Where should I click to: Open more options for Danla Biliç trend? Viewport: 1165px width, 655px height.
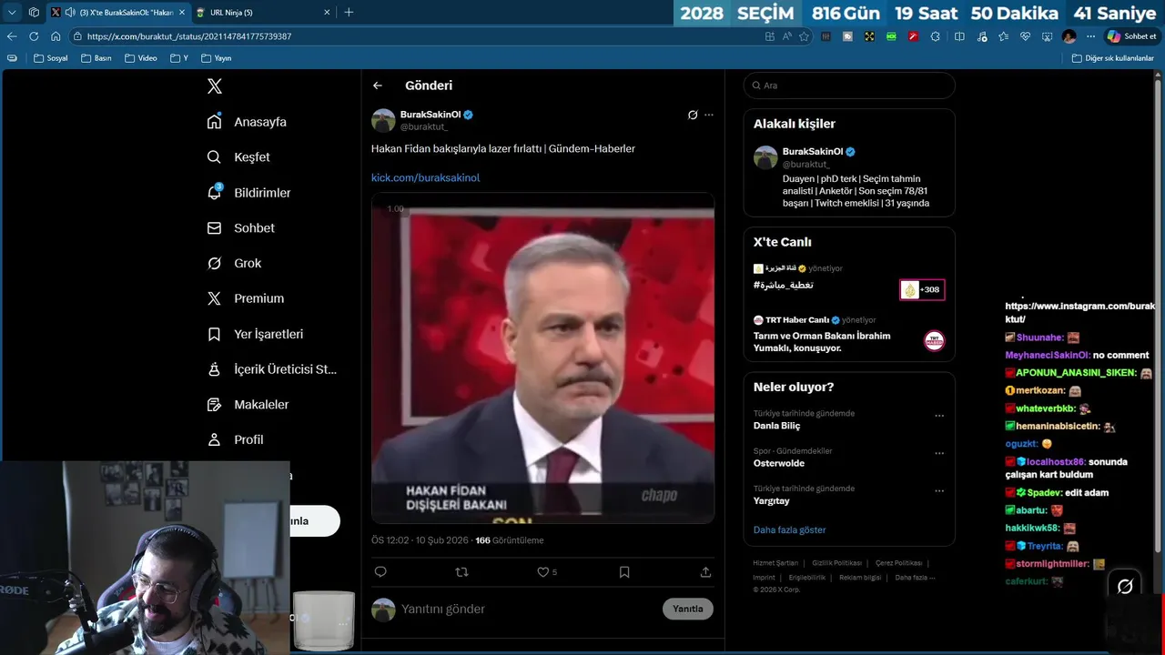[x=939, y=416]
